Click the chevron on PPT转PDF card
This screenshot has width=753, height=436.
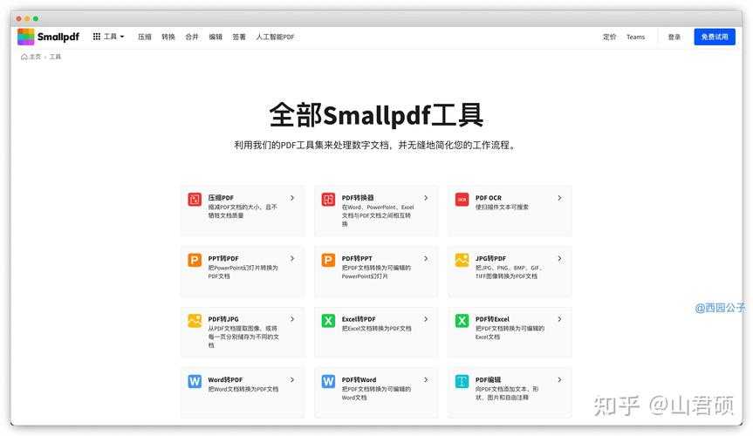(x=292, y=258)
